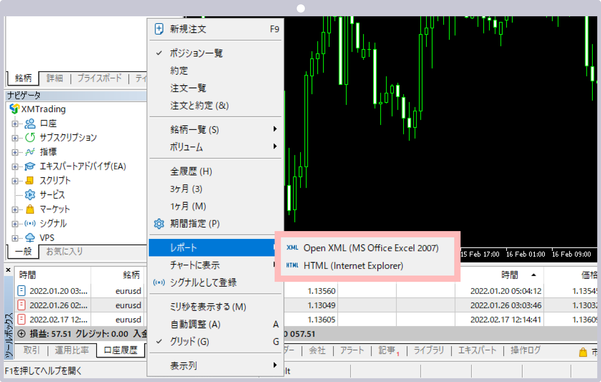Viewport: 601px width, 382px height.
Task: Click the red order icon for 2022.01.26 row
Action: (21, 305)
